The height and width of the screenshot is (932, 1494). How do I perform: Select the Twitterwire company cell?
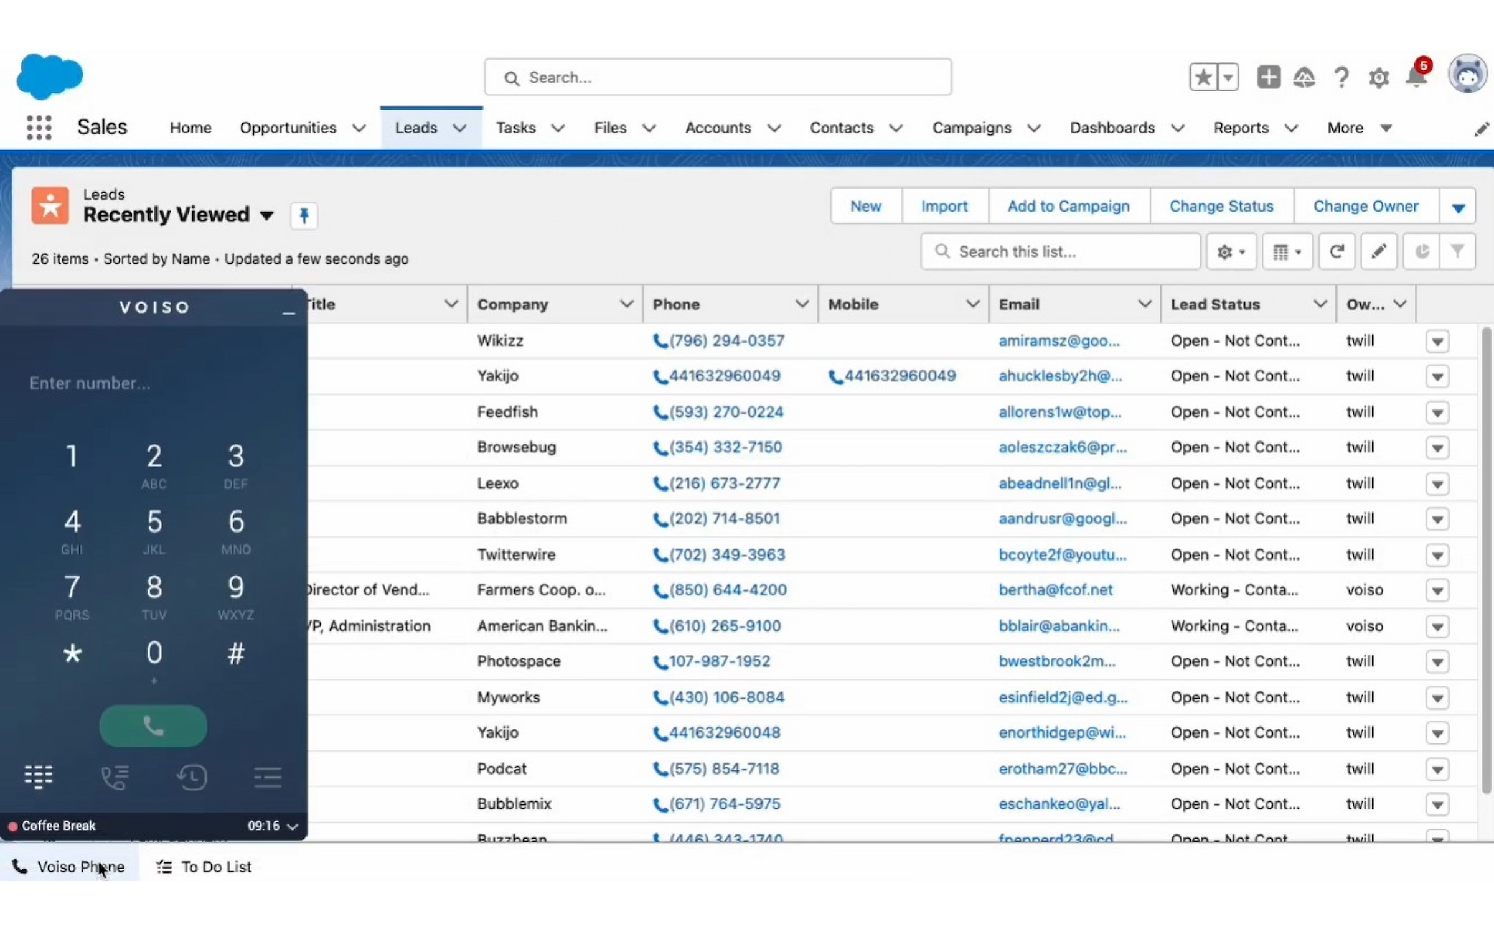pyautogui.click(x=516, y=554)
